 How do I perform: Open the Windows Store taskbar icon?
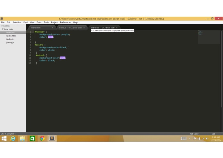(32, 138)
